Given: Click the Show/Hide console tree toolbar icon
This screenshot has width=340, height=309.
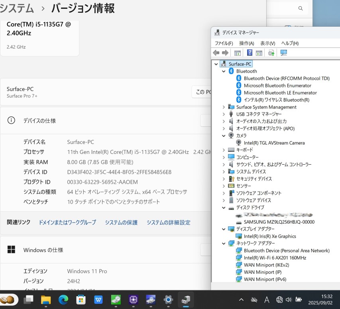Looking at the screenshot, I should (x=238, y=53).
